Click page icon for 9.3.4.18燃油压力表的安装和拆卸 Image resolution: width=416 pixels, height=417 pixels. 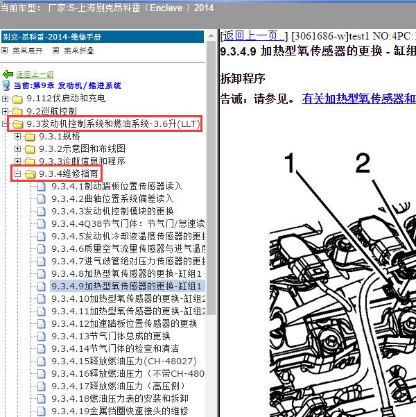[41, 399]
